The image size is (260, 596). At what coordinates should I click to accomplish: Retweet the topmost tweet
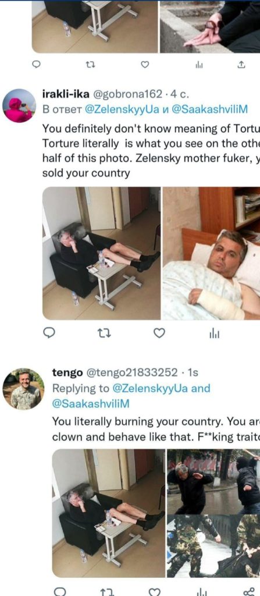pos(90,65)
